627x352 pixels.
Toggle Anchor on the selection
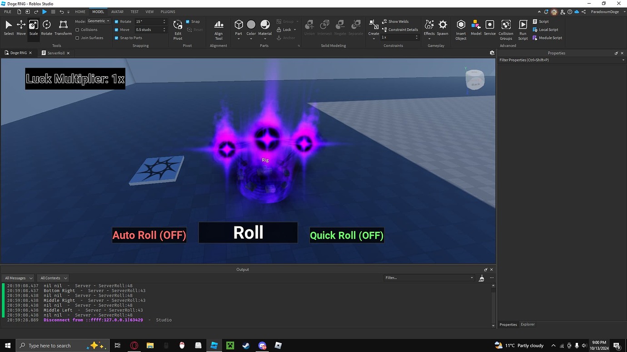[x=287, y=38]
